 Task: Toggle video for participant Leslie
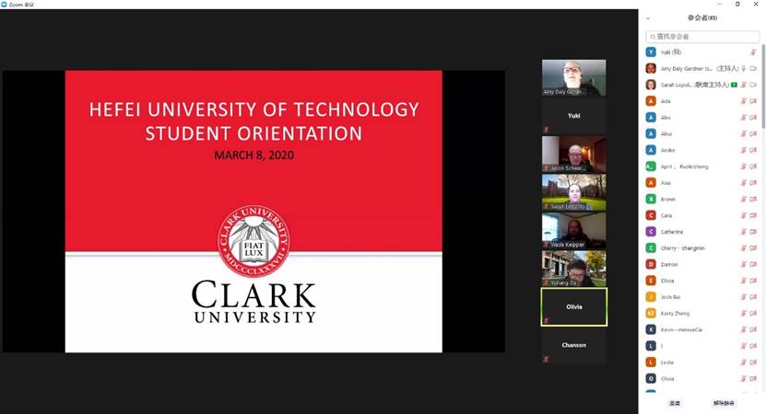(753, 362)
